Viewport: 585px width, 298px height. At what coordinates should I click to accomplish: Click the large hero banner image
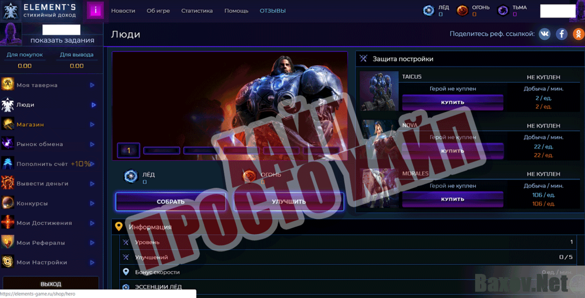[x=230, y=106]
